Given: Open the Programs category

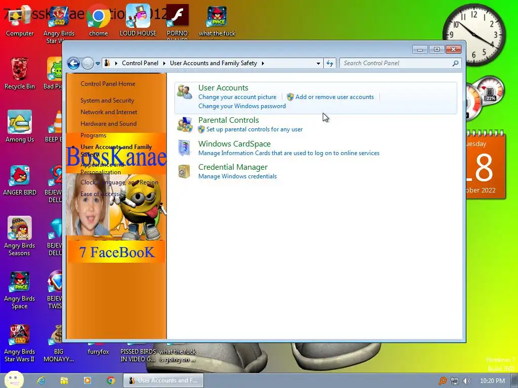Looking at the screenshot, I should point(94,135).
